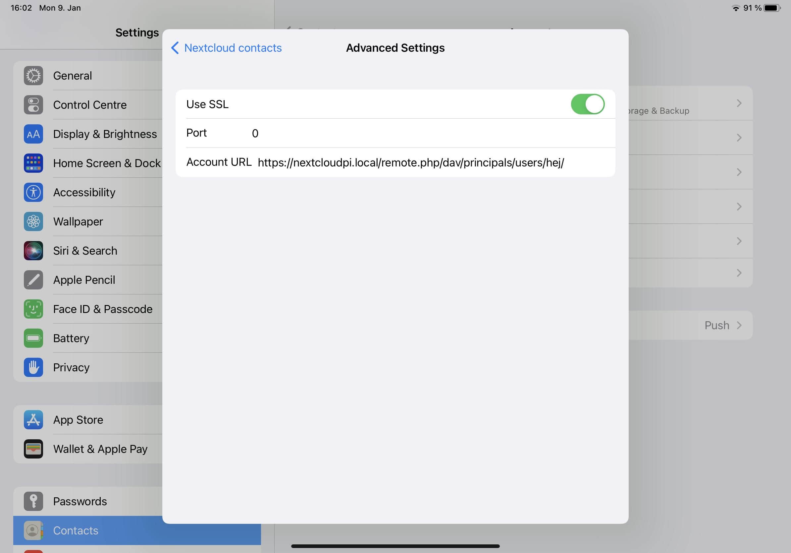
Task: Open Passwords settings
Action: (x=80, y=501)
